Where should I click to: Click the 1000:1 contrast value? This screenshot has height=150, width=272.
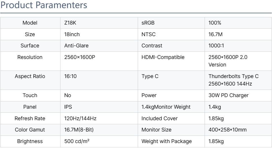(x=216, y=46)
